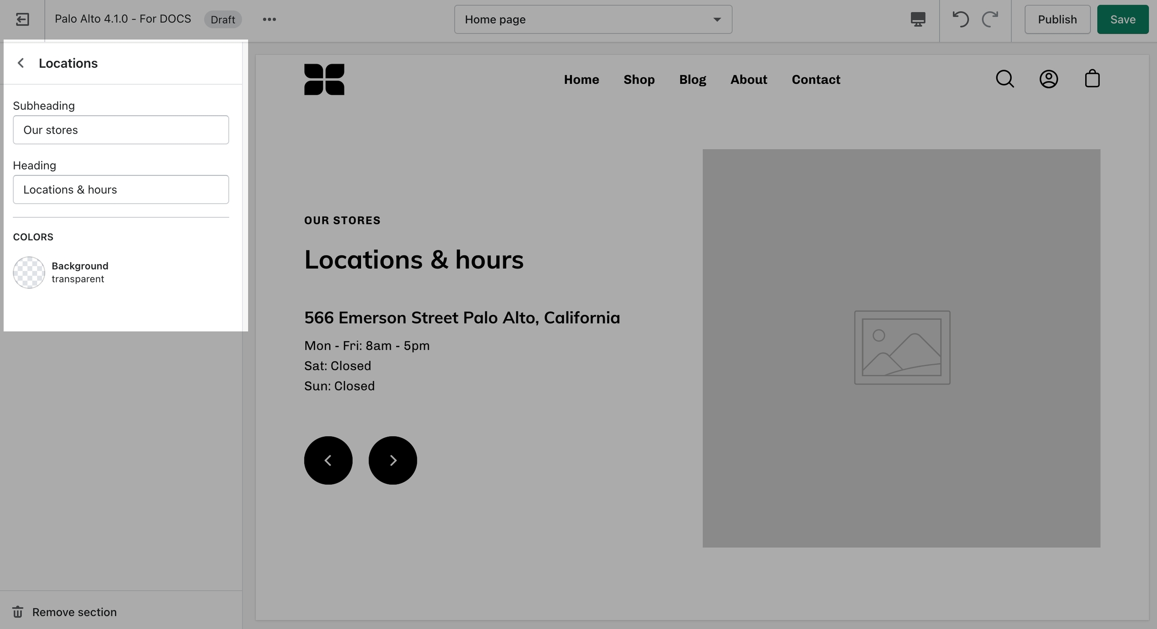This screenshot has height=629, width=1157.
Task: Open About in preview navigation
Action: 749,79
